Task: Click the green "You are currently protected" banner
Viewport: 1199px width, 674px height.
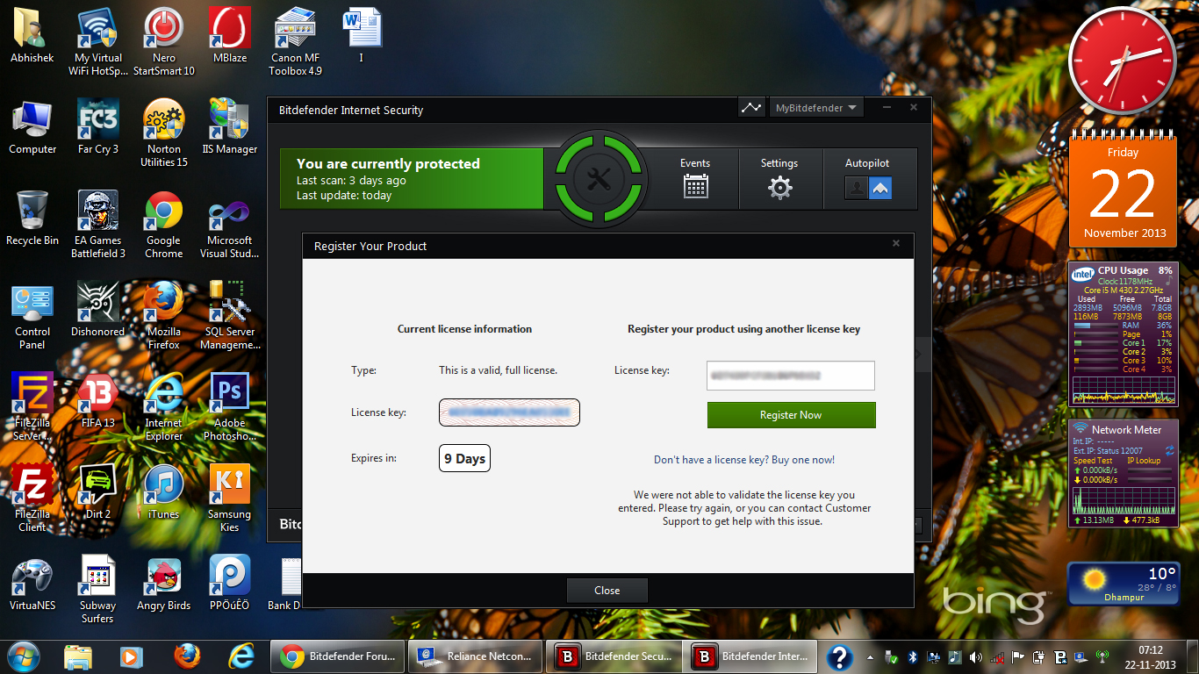Action: pyautogui.click(x=412, y=179)
